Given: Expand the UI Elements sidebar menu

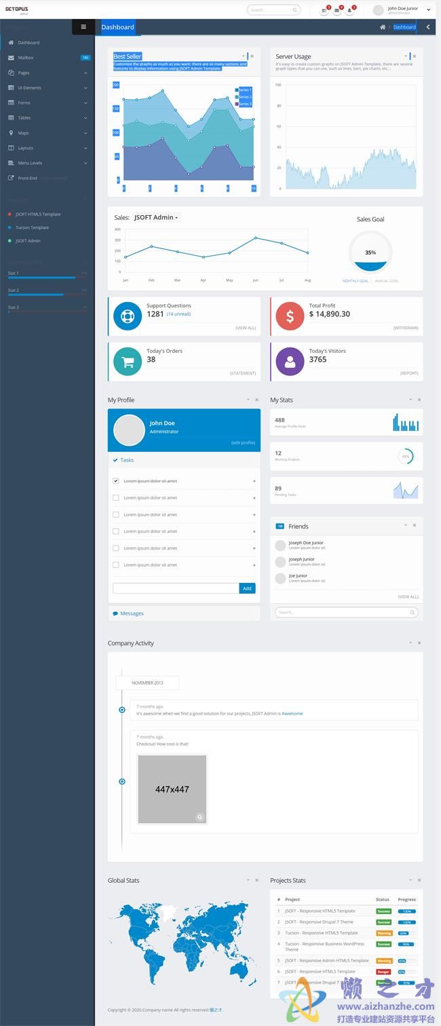Looking at the screenshot, I should (47, 88).
